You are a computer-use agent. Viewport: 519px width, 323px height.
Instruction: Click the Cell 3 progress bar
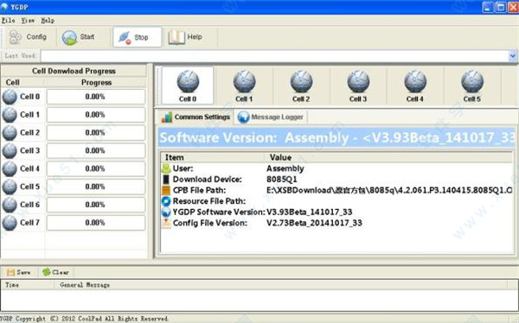click(x=96, y=151)
